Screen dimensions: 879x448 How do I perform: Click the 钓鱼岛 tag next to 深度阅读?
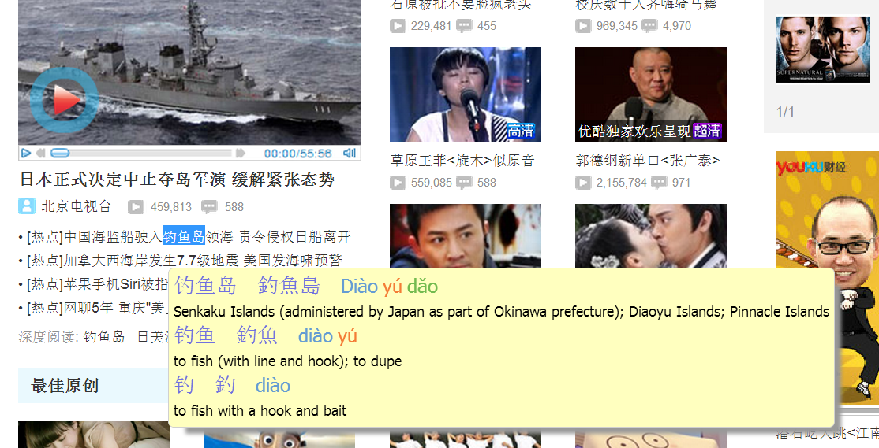tap(103, 337)
